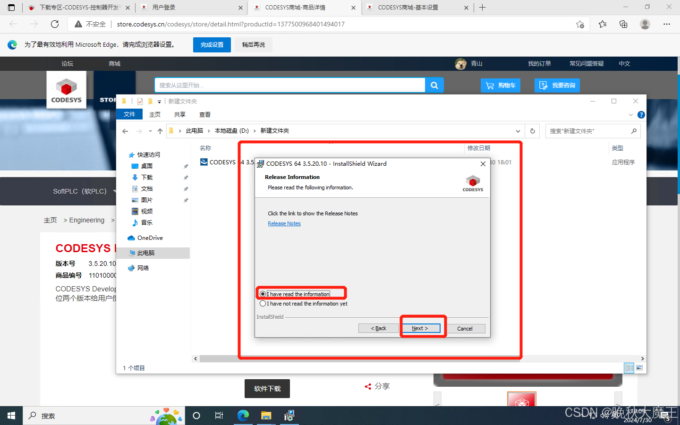Open the 主页 ribbon tab in Explorer
Screen dimensions: 680x425
point(155,114)
